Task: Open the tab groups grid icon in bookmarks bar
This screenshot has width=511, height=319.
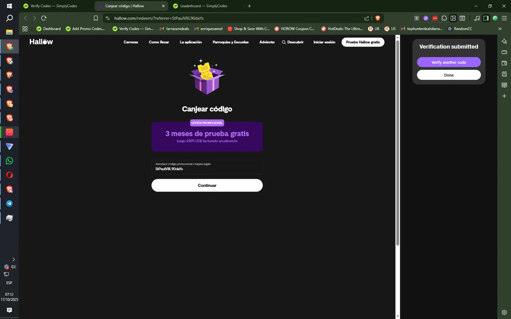Action: 25,29
